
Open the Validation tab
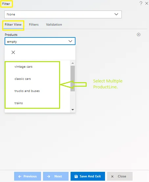(54, 25)
